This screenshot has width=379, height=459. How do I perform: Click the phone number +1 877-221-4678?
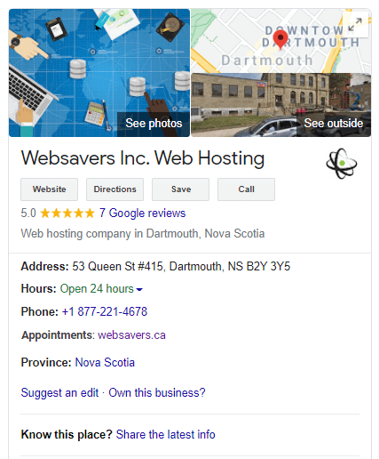point(105,312)
